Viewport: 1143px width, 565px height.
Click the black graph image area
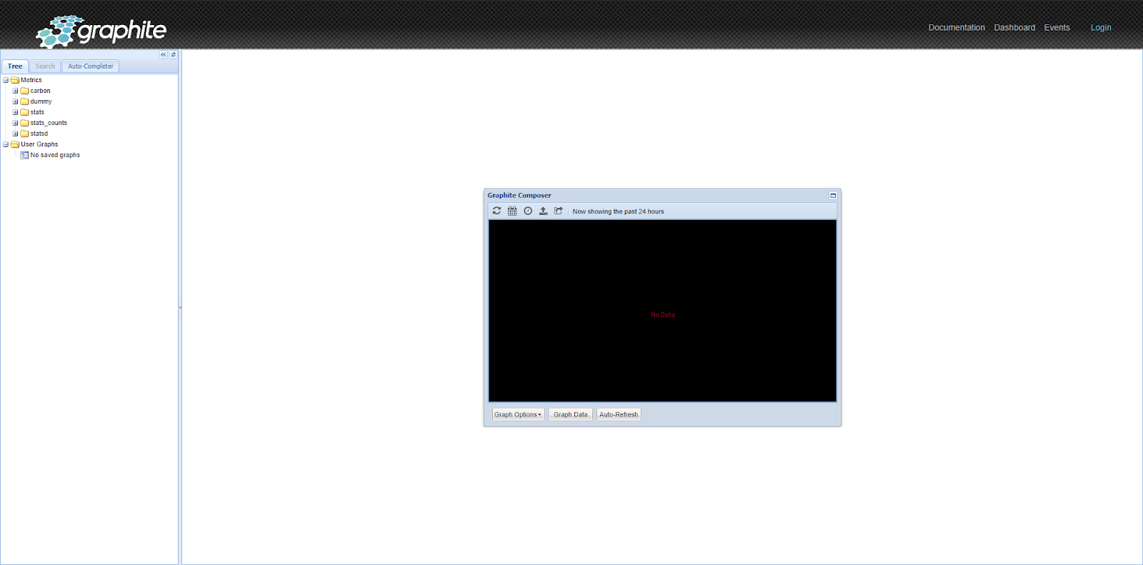[x=662, y=311]
